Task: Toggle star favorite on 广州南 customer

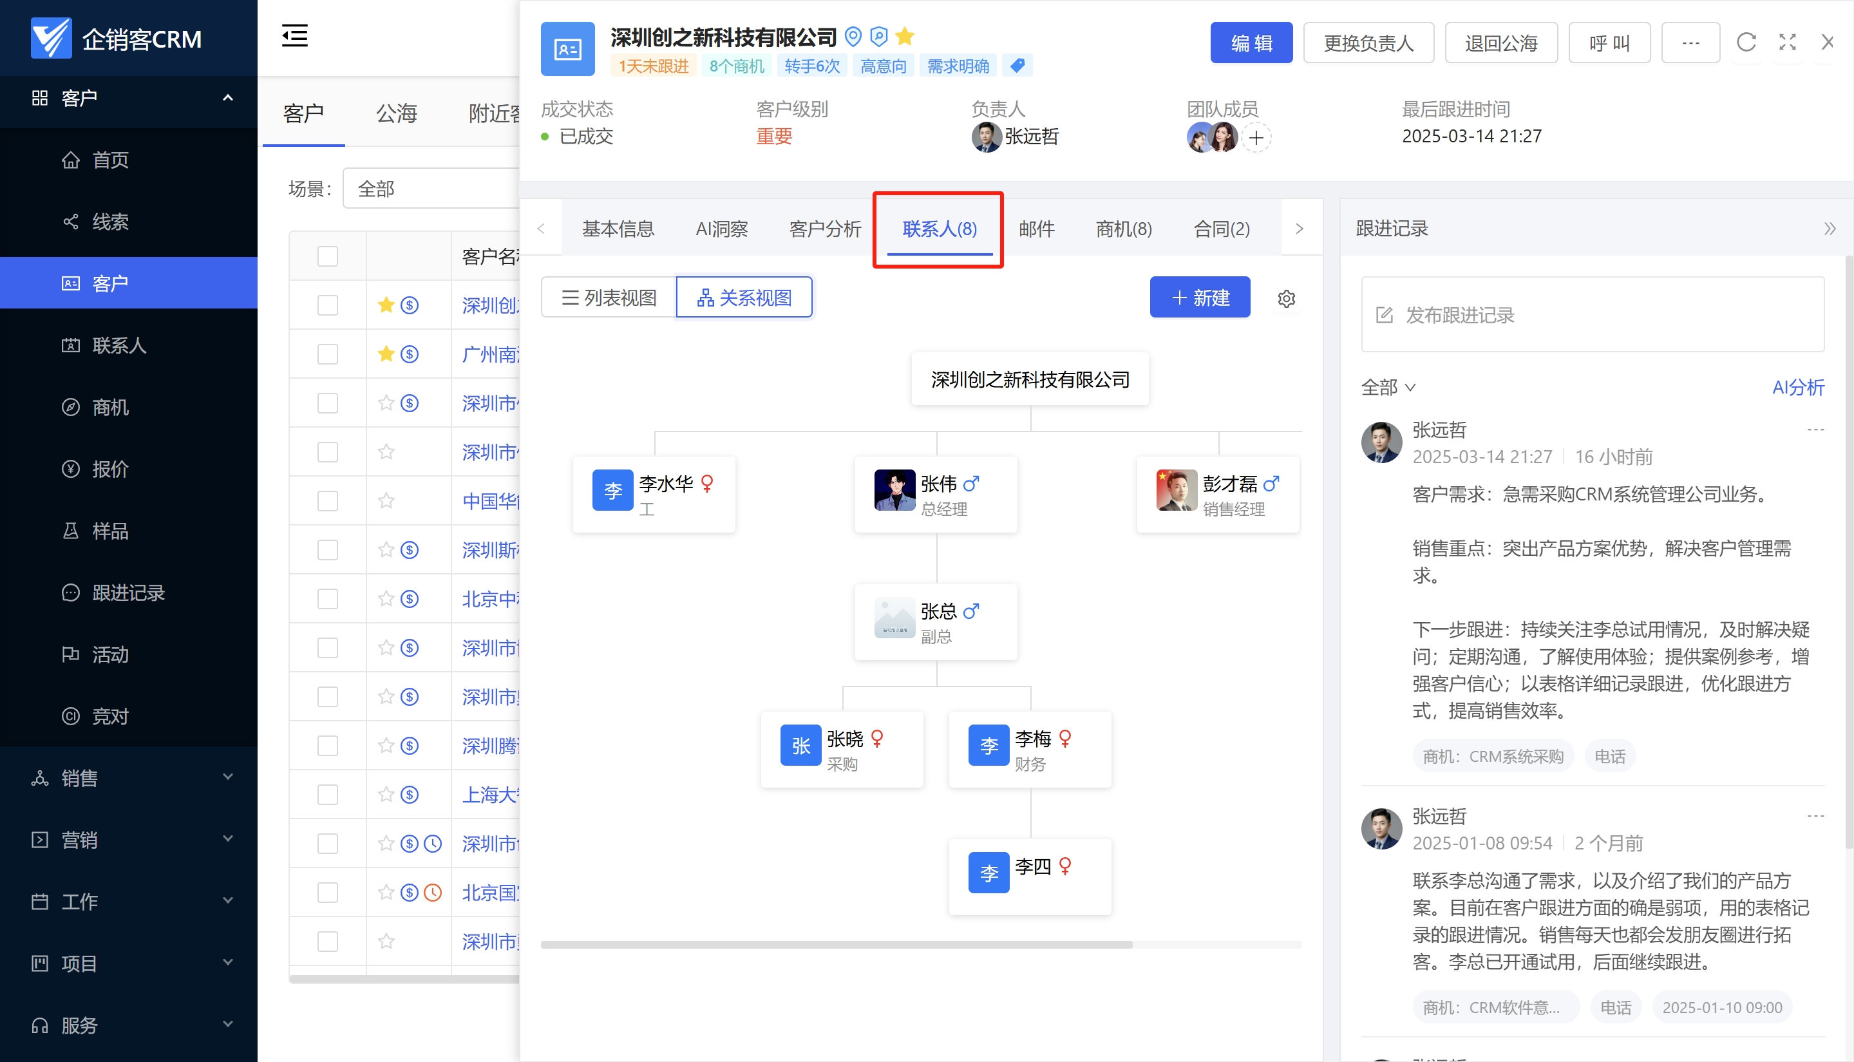Action: [385, 354]
